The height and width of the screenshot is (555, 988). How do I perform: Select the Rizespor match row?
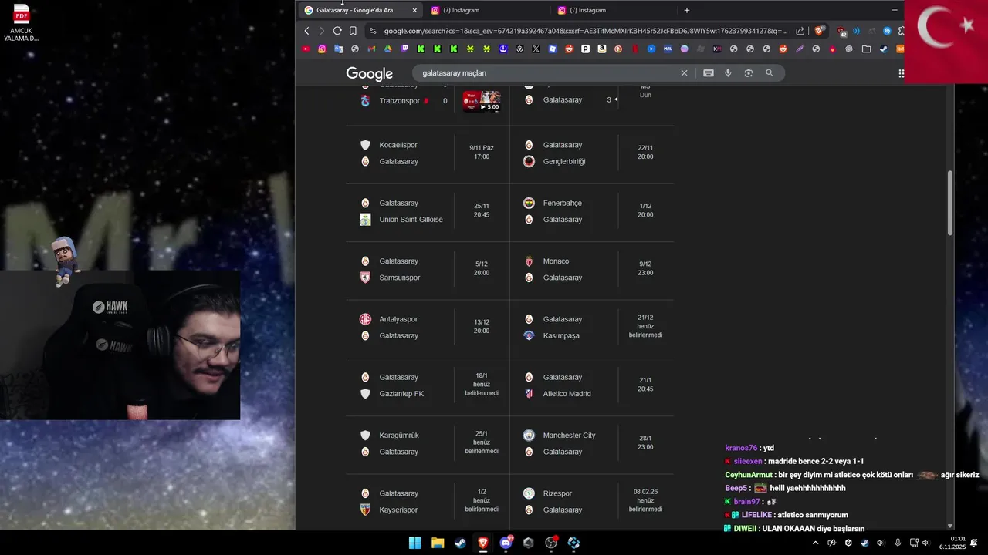(592, 501)
